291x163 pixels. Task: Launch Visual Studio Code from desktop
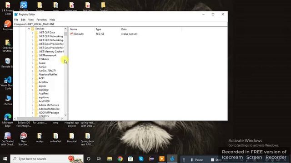coord(8,83)
